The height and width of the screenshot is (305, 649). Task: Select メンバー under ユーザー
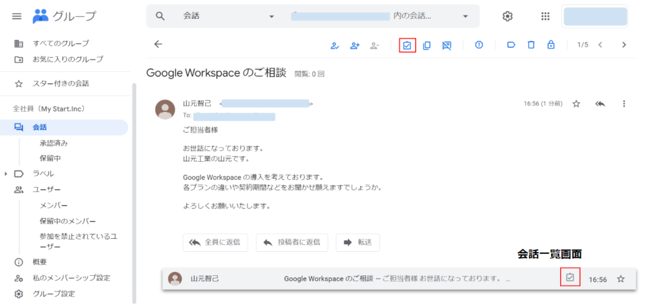tap(53, 205)
